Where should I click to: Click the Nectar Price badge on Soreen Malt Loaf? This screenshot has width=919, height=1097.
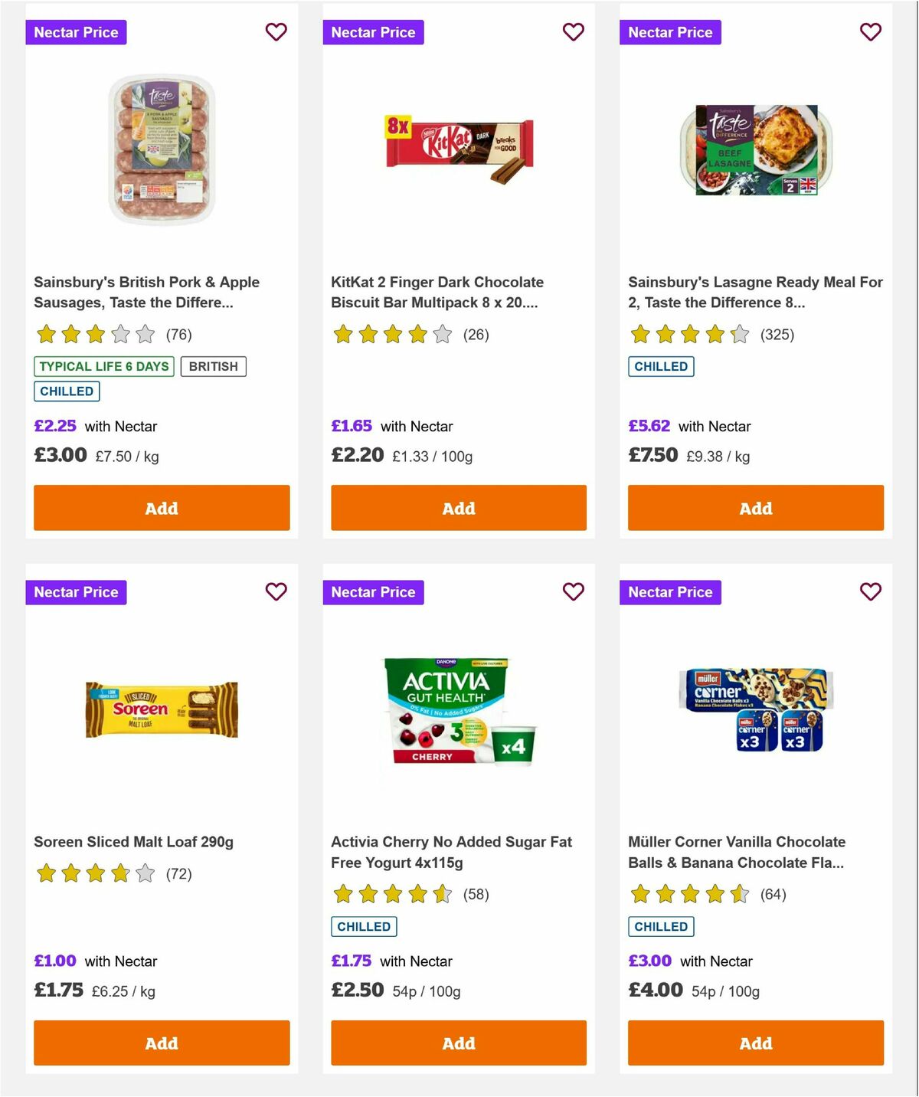[76, 591]
